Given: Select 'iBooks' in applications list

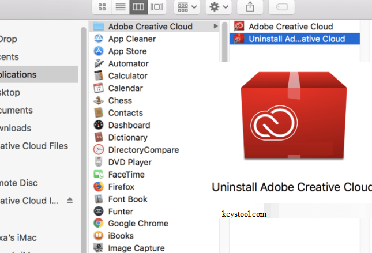Looking at the screenshot, I should click(x=121, y=236).
